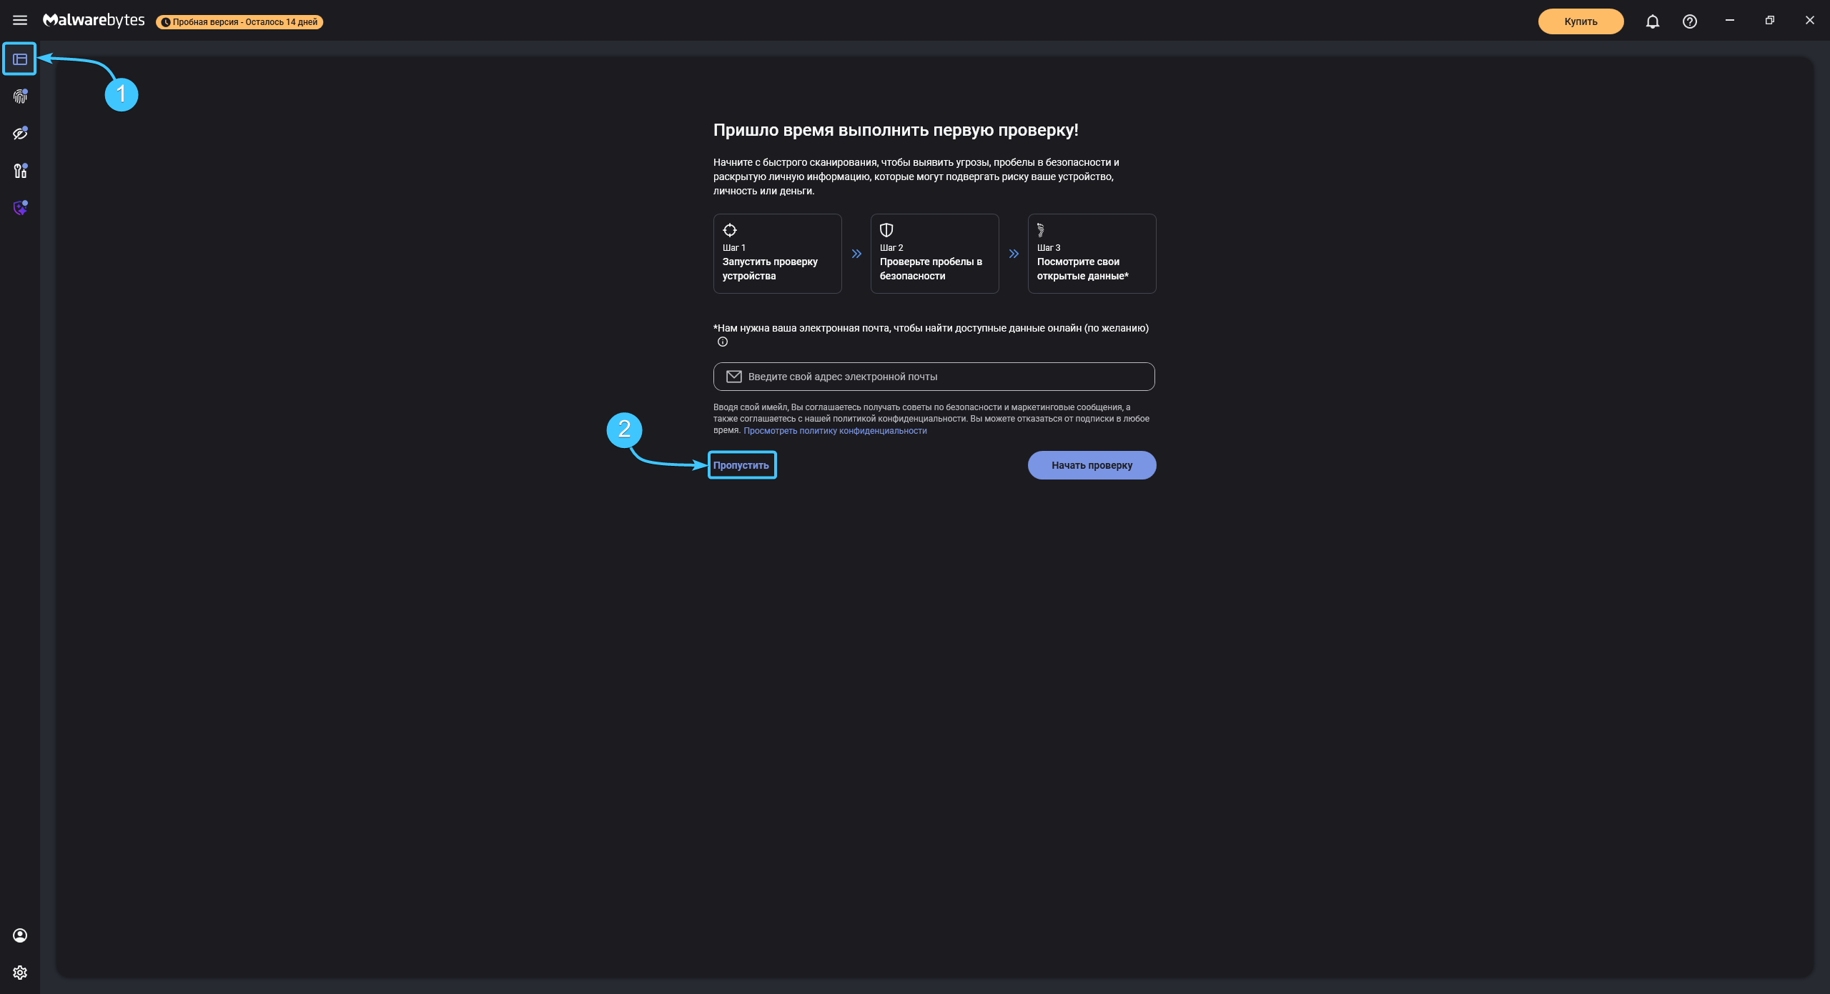Open the account profile icon
Viewport: 1830px width, 994px height.
coord(20,935)
